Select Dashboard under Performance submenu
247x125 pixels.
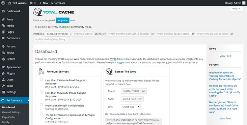click(9, 107)
